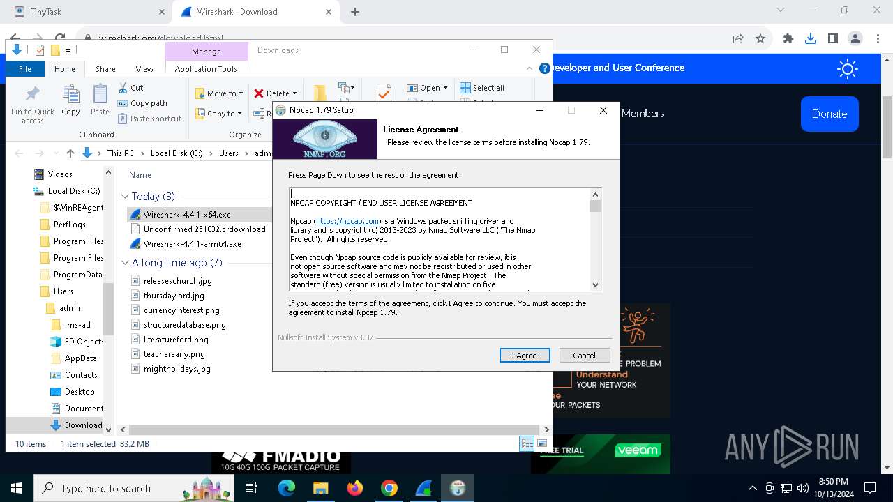Cancel the Npcap installation
Viewport: 893px width, 502px height.
[x=585, y=356]
